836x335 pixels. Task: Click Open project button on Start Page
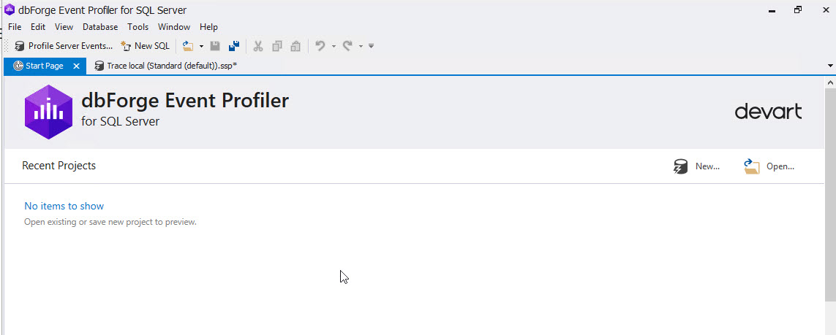(769, 166)
